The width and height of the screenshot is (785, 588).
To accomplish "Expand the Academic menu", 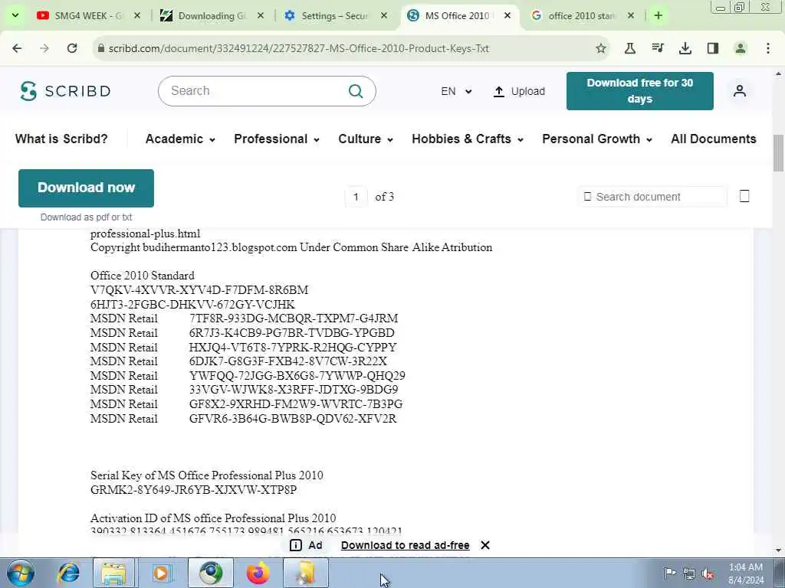I will pyautogui.click(x=180, y=139).
